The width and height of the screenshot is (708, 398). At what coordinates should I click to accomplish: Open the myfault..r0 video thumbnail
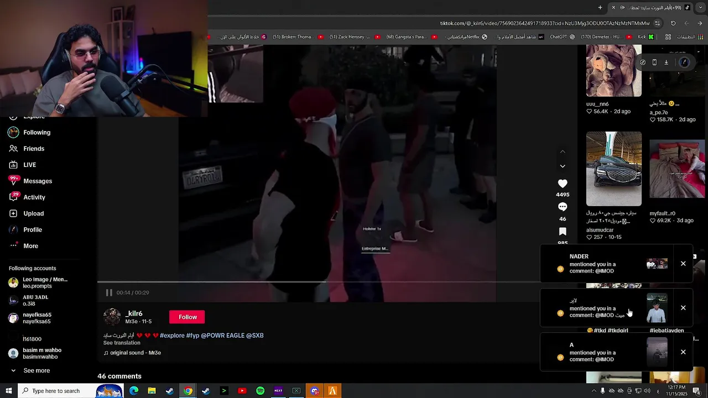pos(677,169)
